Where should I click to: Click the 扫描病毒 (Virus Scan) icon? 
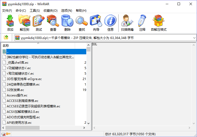[127, 23]
